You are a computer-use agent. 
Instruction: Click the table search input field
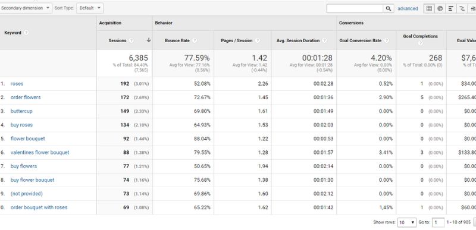355,8
